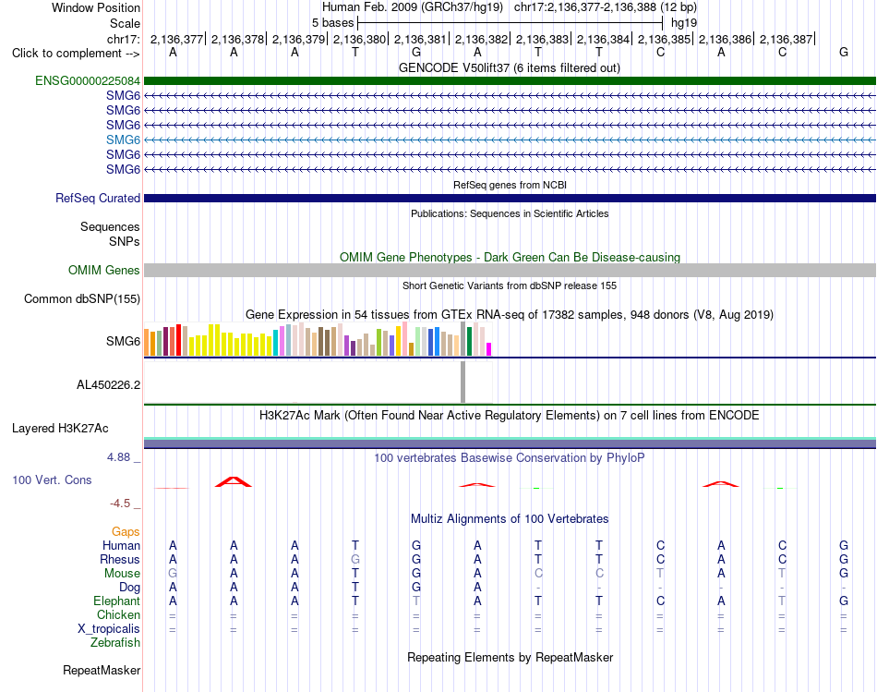Click the gray OMIM Genes bar
This screenshot has height=692, width=877.
coord(510,271)
